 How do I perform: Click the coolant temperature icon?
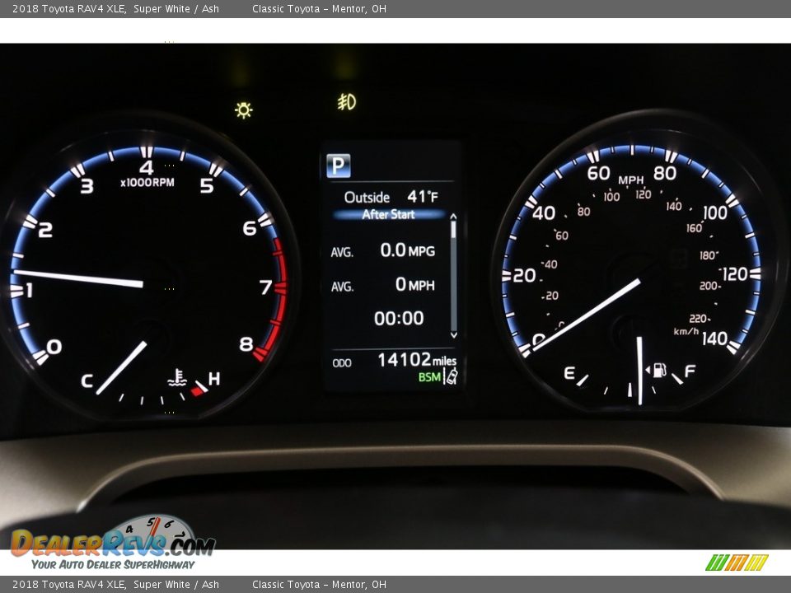(177, 378)
